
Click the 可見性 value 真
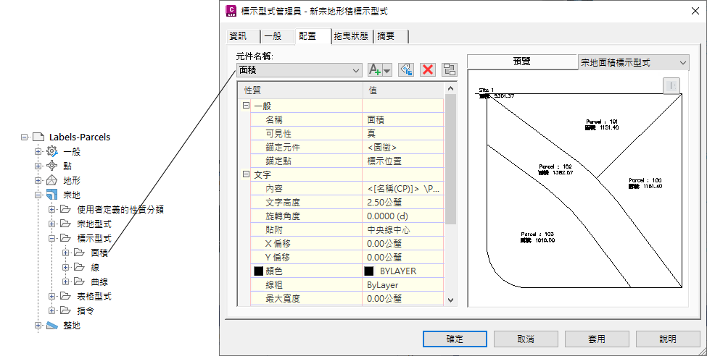click(403, 134)
